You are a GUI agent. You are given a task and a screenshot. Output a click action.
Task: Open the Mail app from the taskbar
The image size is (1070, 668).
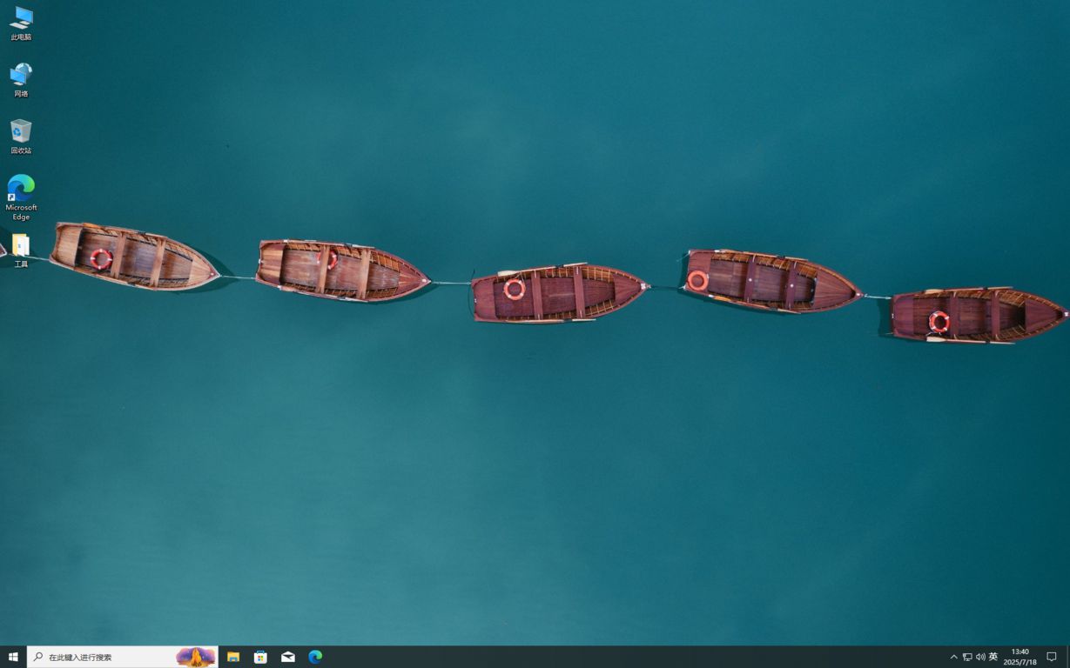coord(287,657)
